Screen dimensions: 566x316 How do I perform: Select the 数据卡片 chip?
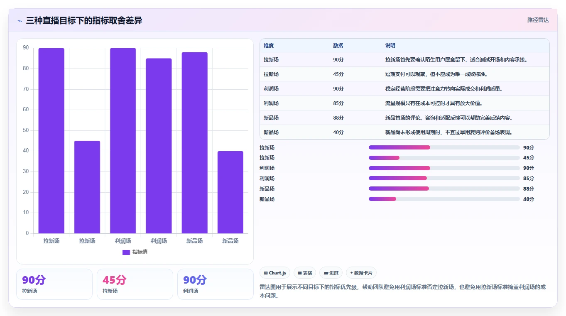coord(361,273)
